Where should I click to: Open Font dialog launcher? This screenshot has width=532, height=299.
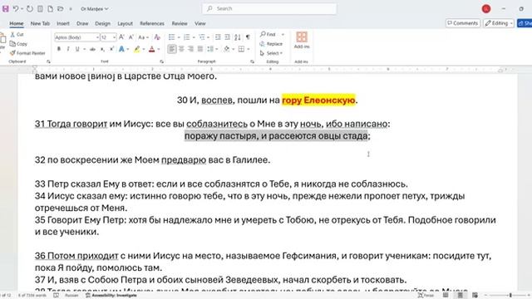(x=161, y=61)
